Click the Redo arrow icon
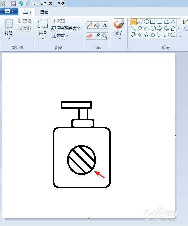Screen dimensions: 188x226 pyautogui.click(x=28, y=3)
